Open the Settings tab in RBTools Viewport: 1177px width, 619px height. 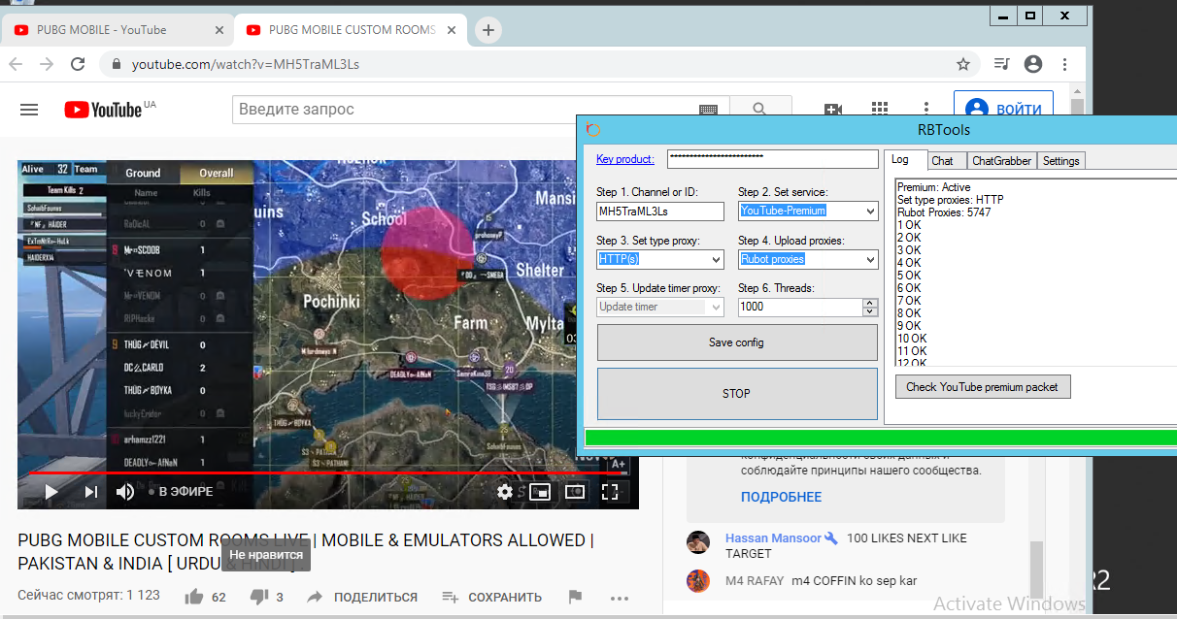(1060, 161)
